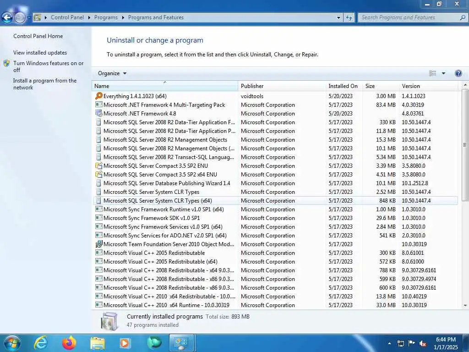The width and height of the screenshot is (469, 352).
Task: Click the Back navigation arrow button
Action: pyautogui.click(x=7, y=18)
